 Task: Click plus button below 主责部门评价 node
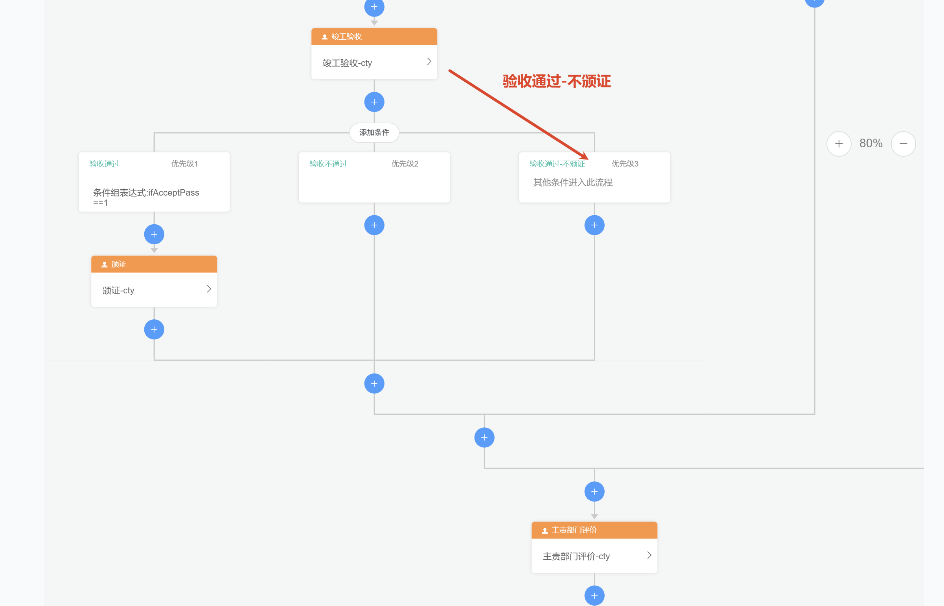coord(594,595)
